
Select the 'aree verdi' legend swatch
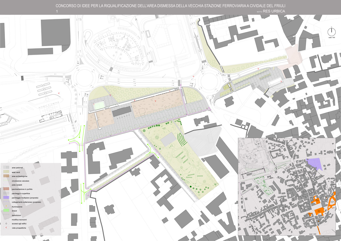6,172
